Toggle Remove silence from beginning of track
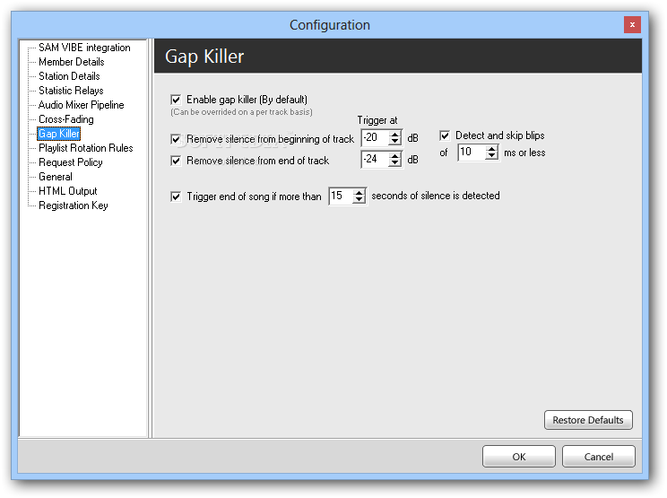 pyautogui.click(x=176, y=139)
